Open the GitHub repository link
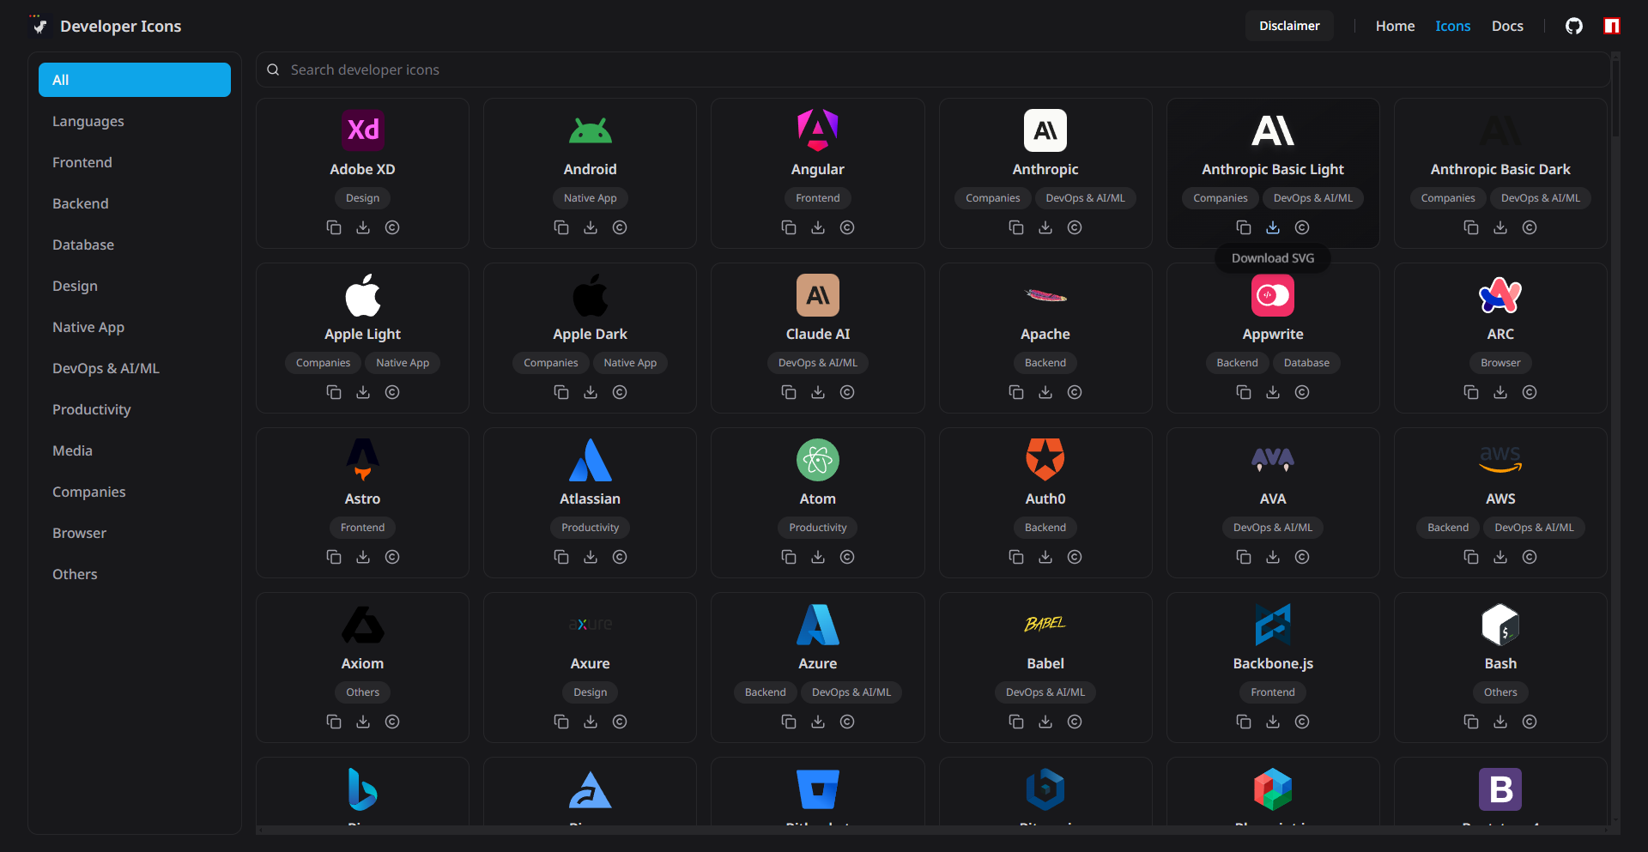 (x=1574, y=26)
